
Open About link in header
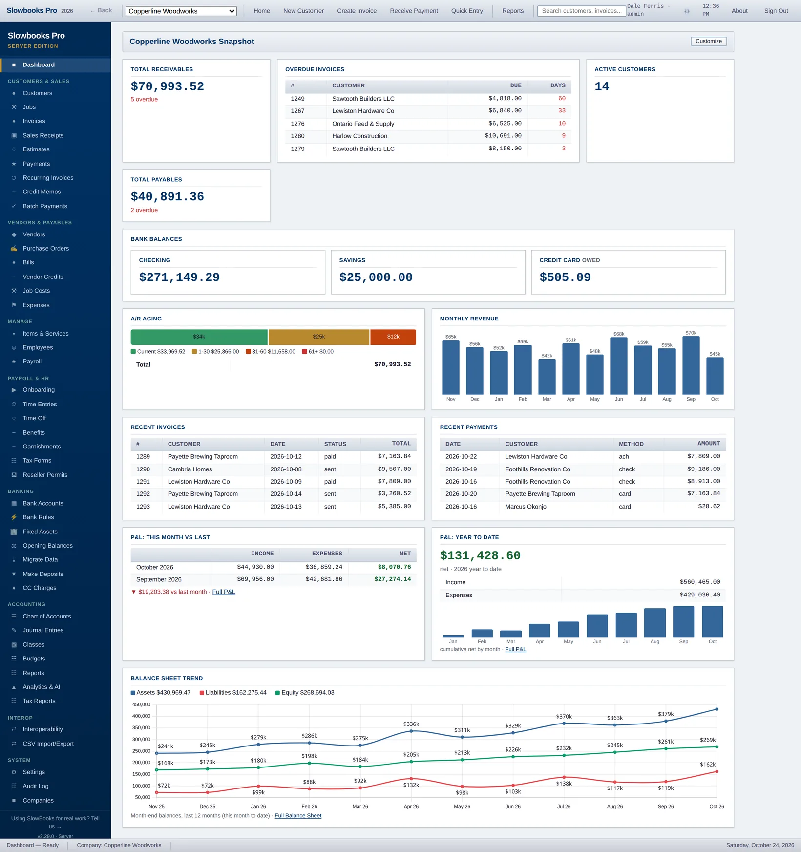[x=739, y=11]
